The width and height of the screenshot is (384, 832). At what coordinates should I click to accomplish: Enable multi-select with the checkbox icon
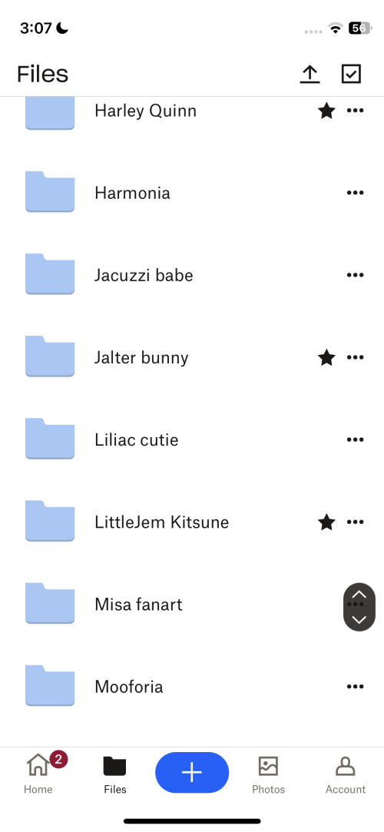(x=351, y=75)
